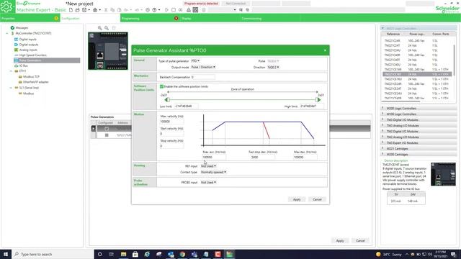Open Google Chrome from the taskbar
Image resolution: width=461 pixels, height=259 pixels.
click(182, 254)
